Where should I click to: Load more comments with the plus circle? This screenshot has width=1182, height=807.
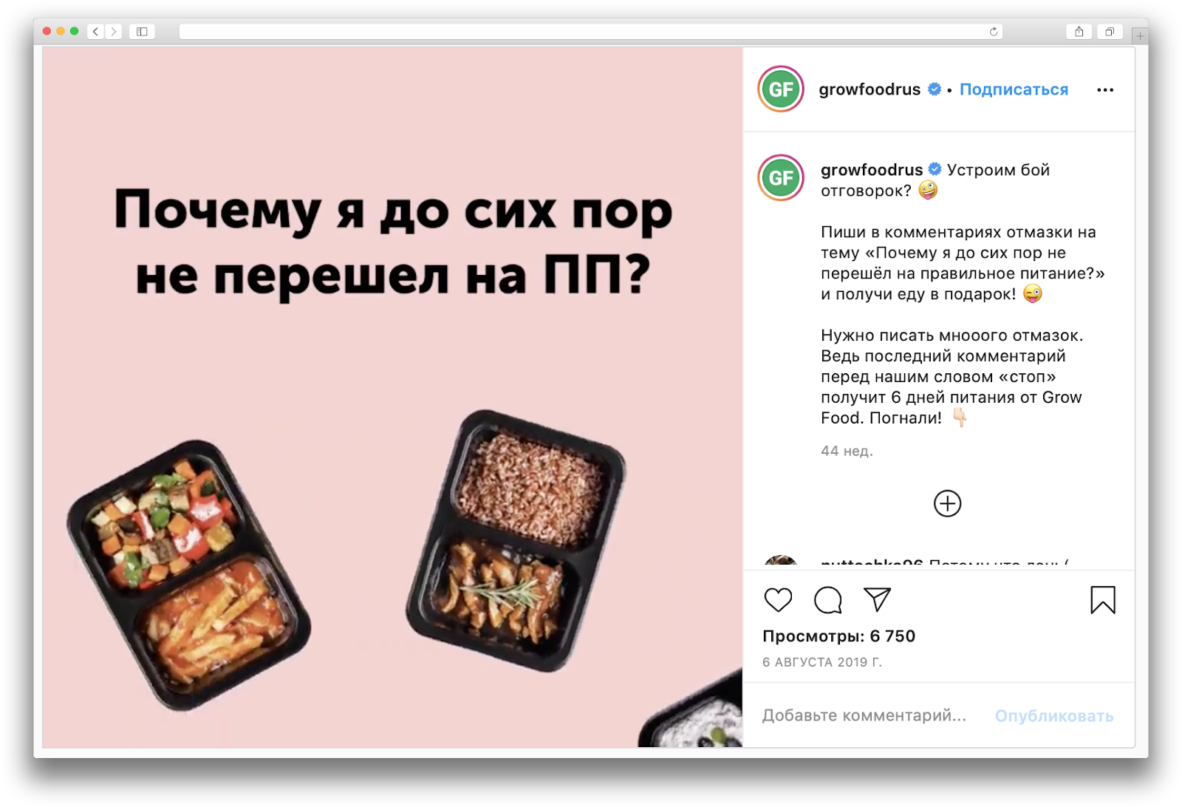(947, 503)
